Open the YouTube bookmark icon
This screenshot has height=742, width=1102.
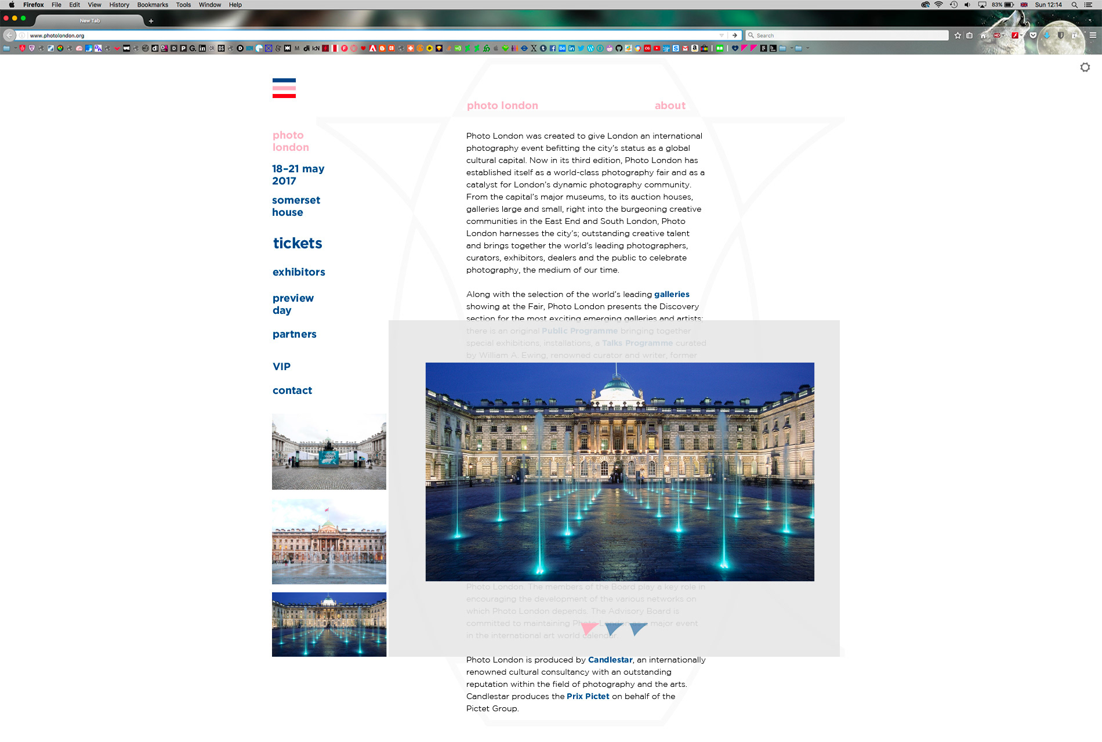(657, 48)
